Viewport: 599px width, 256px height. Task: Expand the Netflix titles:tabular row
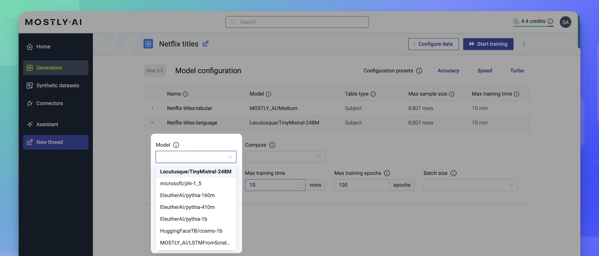pyautogui.click(x=152, y=108)
